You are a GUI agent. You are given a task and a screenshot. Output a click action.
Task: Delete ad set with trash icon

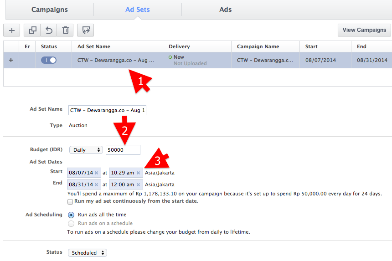point(65,31)
